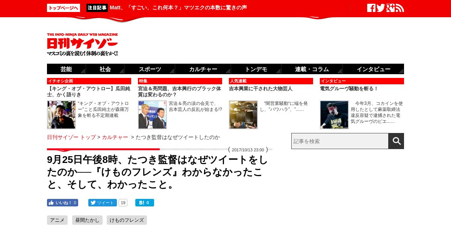This screenshot has height=236, width=451.
Task: Click the red インタビュー section label
Action: tap(362, 81)
